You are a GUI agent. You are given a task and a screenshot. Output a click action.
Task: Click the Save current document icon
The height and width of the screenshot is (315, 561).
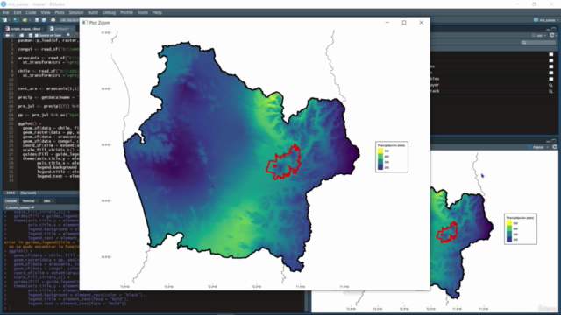tap(37, 20)
